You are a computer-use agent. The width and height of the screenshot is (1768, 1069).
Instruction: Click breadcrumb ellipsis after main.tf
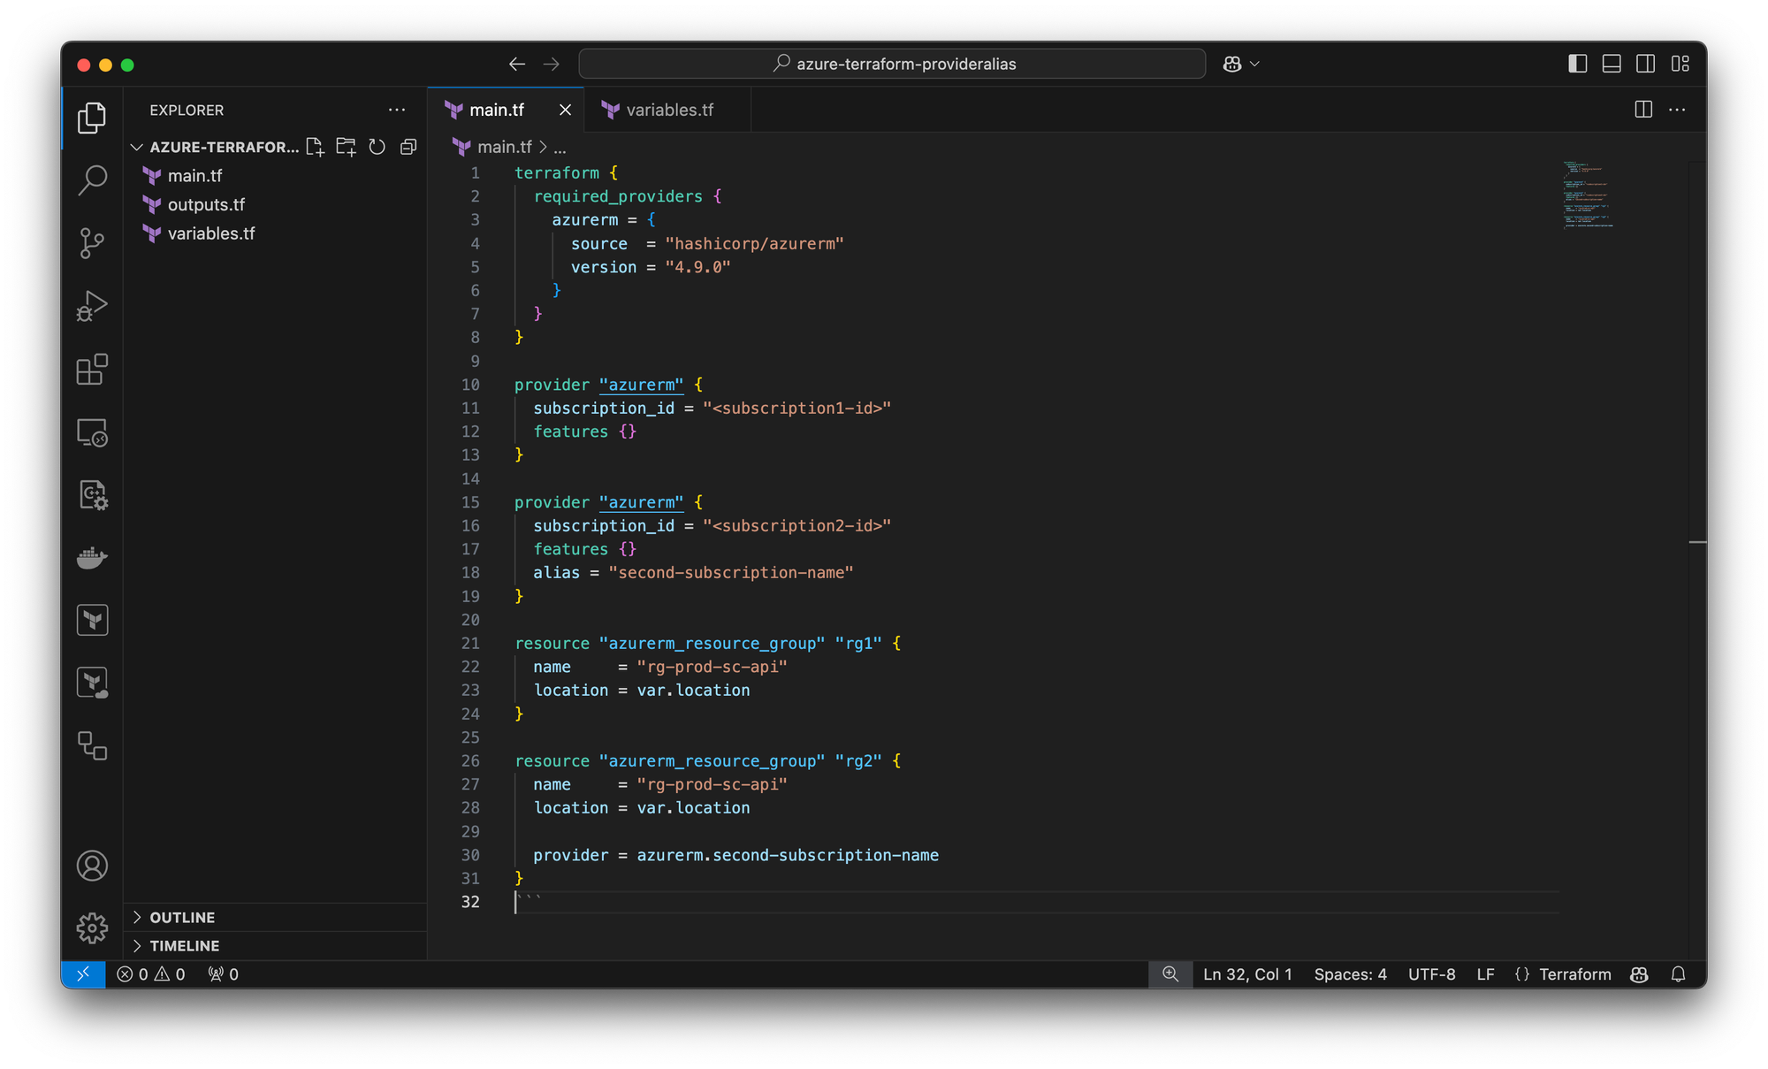[560, 147]
